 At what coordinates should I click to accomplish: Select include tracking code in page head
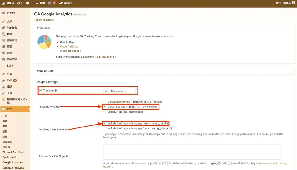(x=105, y=123)
